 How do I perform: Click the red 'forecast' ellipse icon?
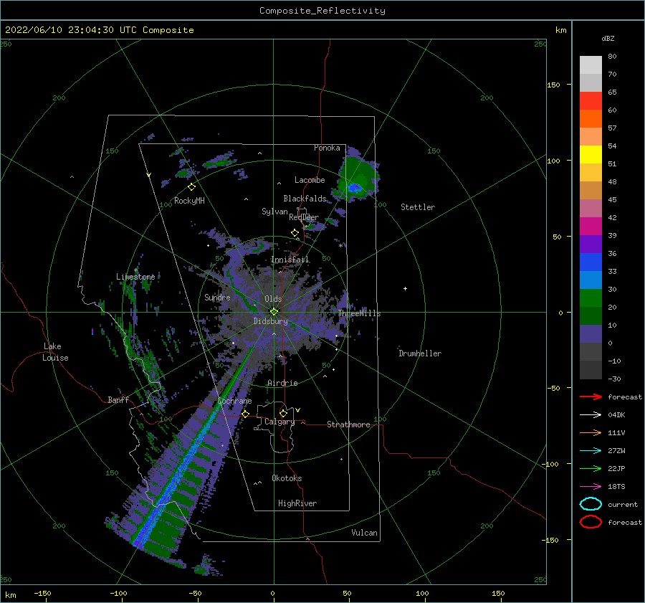(591, 522)
